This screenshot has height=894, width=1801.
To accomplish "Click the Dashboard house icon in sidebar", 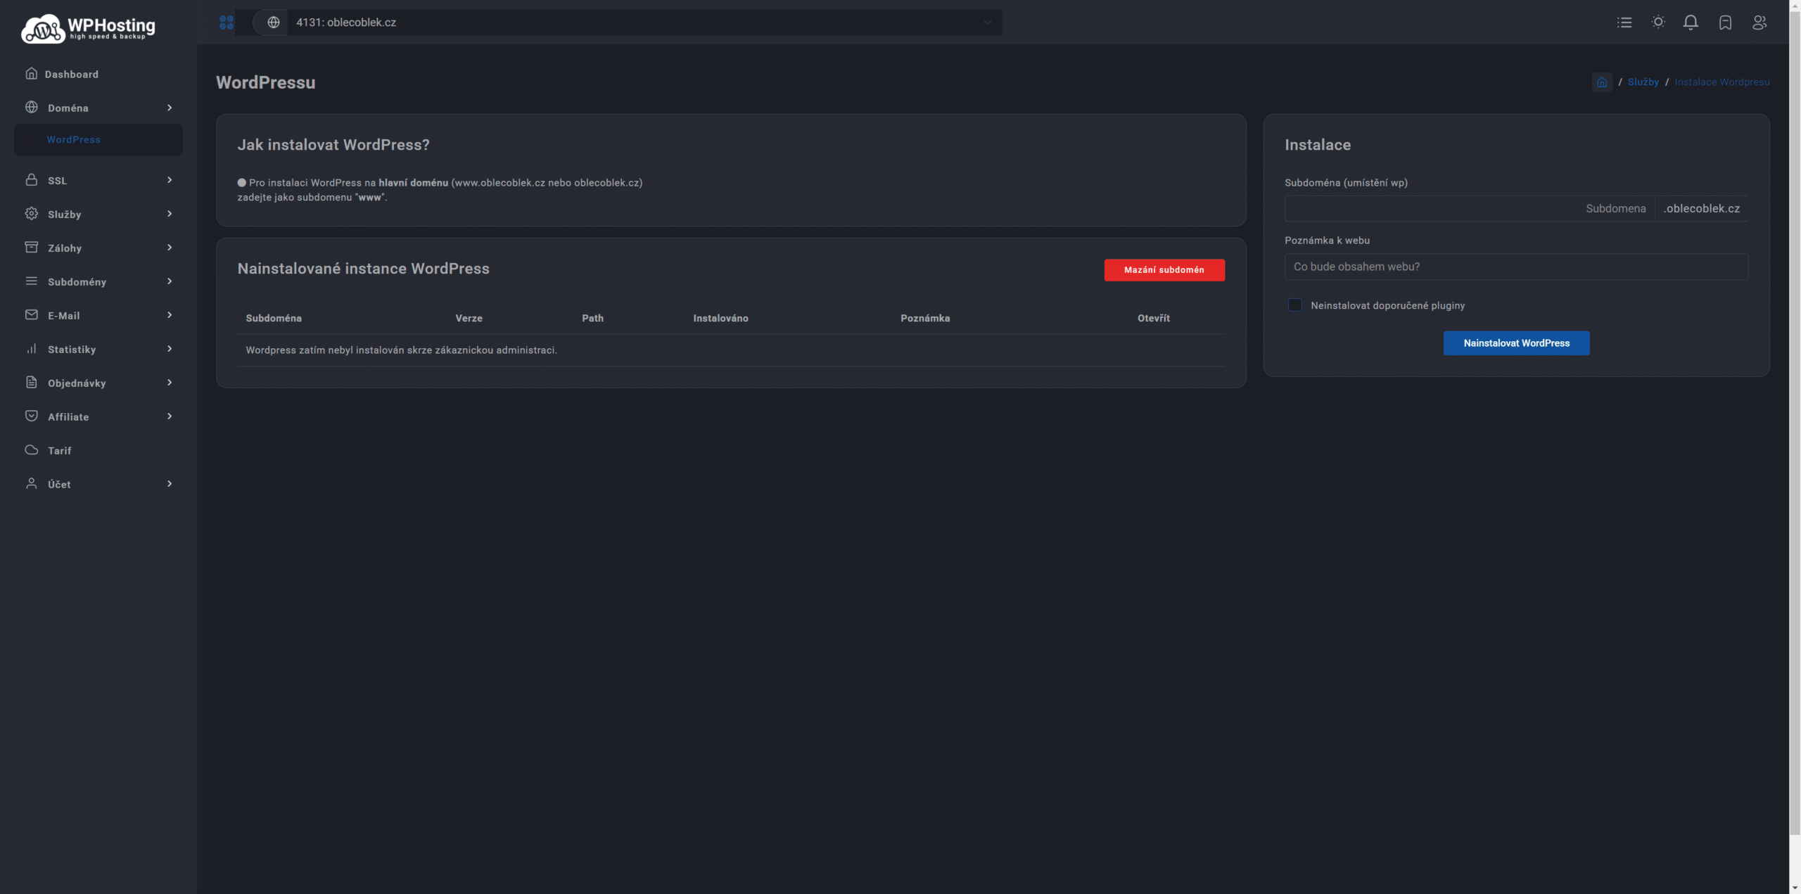I will point(32,73).
